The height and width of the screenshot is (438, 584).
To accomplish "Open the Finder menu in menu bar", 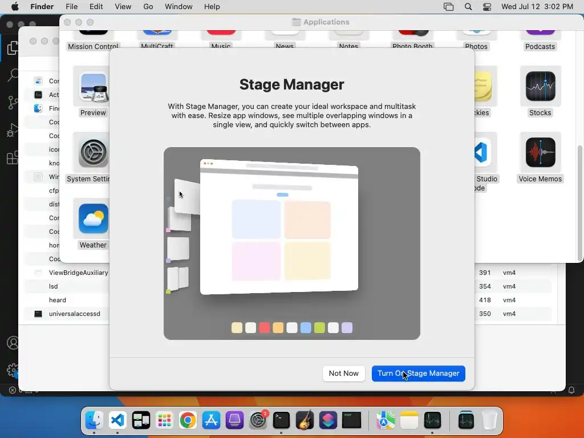I will pos(42,7).
